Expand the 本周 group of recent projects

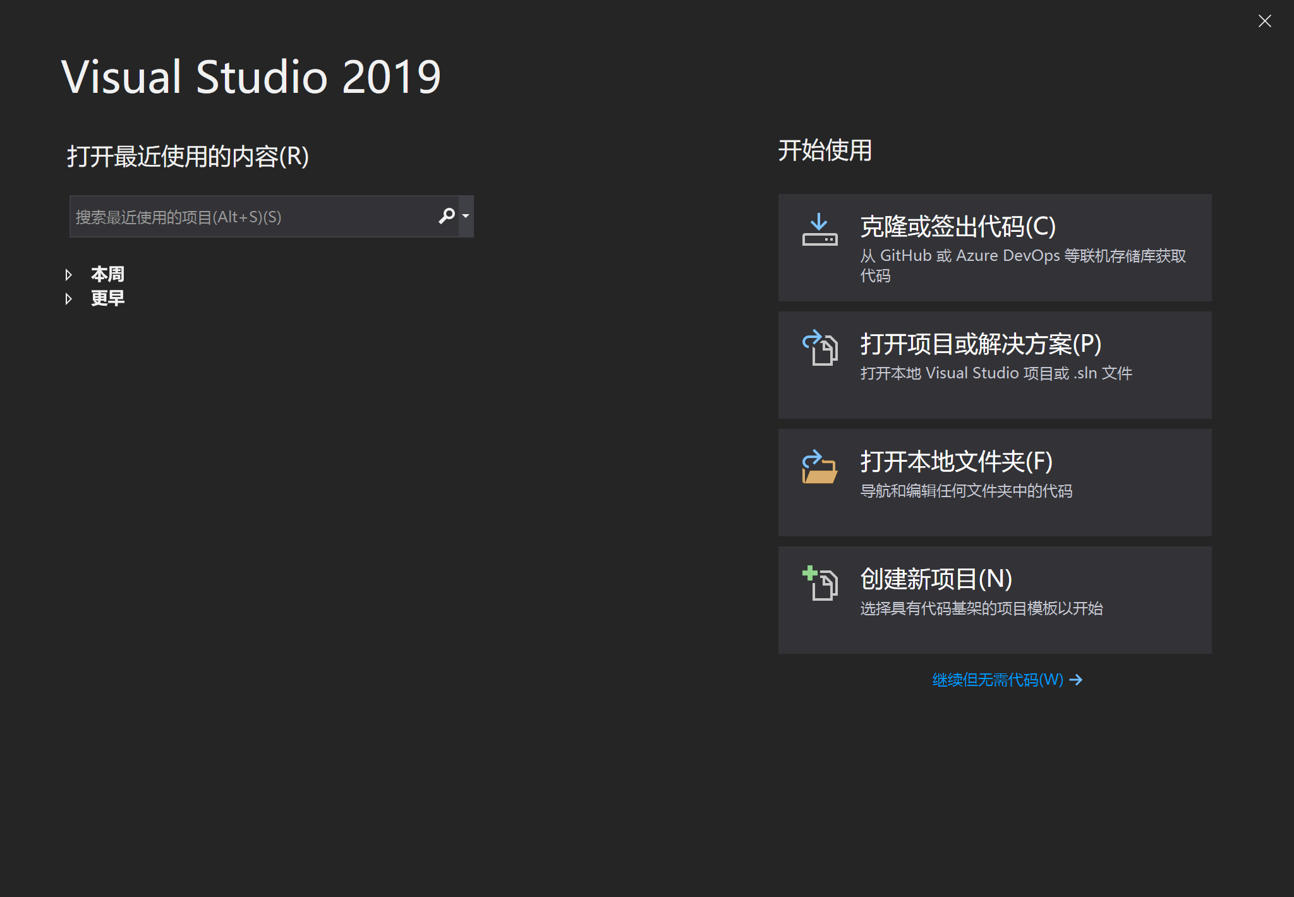(69, 274)
